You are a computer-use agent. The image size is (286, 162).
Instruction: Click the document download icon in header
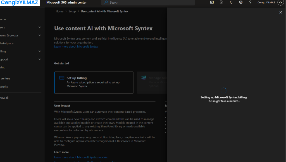point(221,3)
